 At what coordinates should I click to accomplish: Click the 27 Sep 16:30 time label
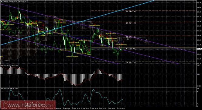tap(94, 108)
